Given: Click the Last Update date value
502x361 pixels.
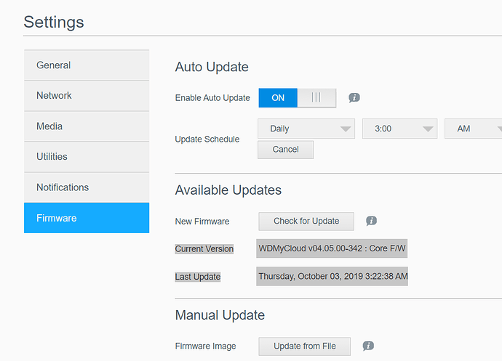Looking at the screenshot, I should [x=332, y=276].
